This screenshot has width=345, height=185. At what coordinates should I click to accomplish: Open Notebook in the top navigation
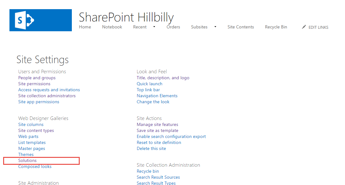(x=112, y=27)
